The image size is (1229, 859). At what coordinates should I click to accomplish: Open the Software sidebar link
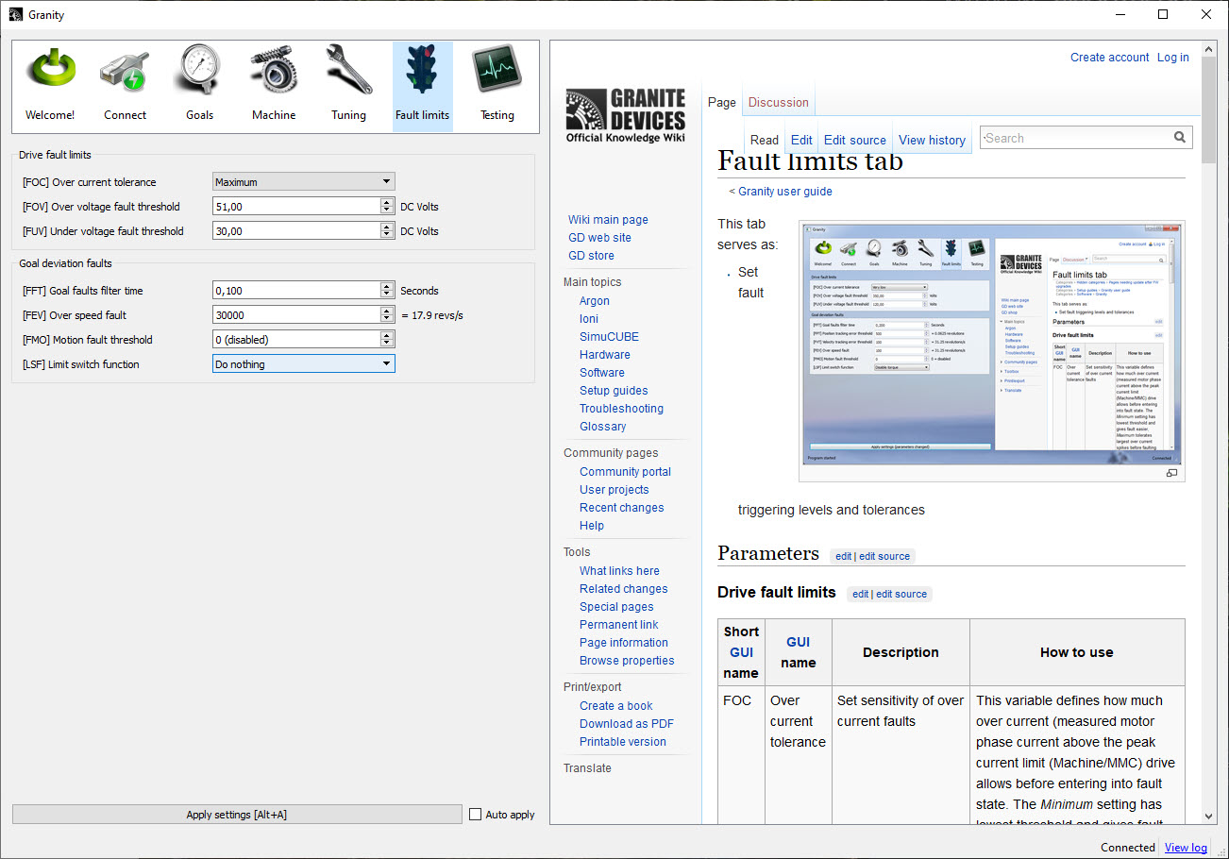coord(602,373)
